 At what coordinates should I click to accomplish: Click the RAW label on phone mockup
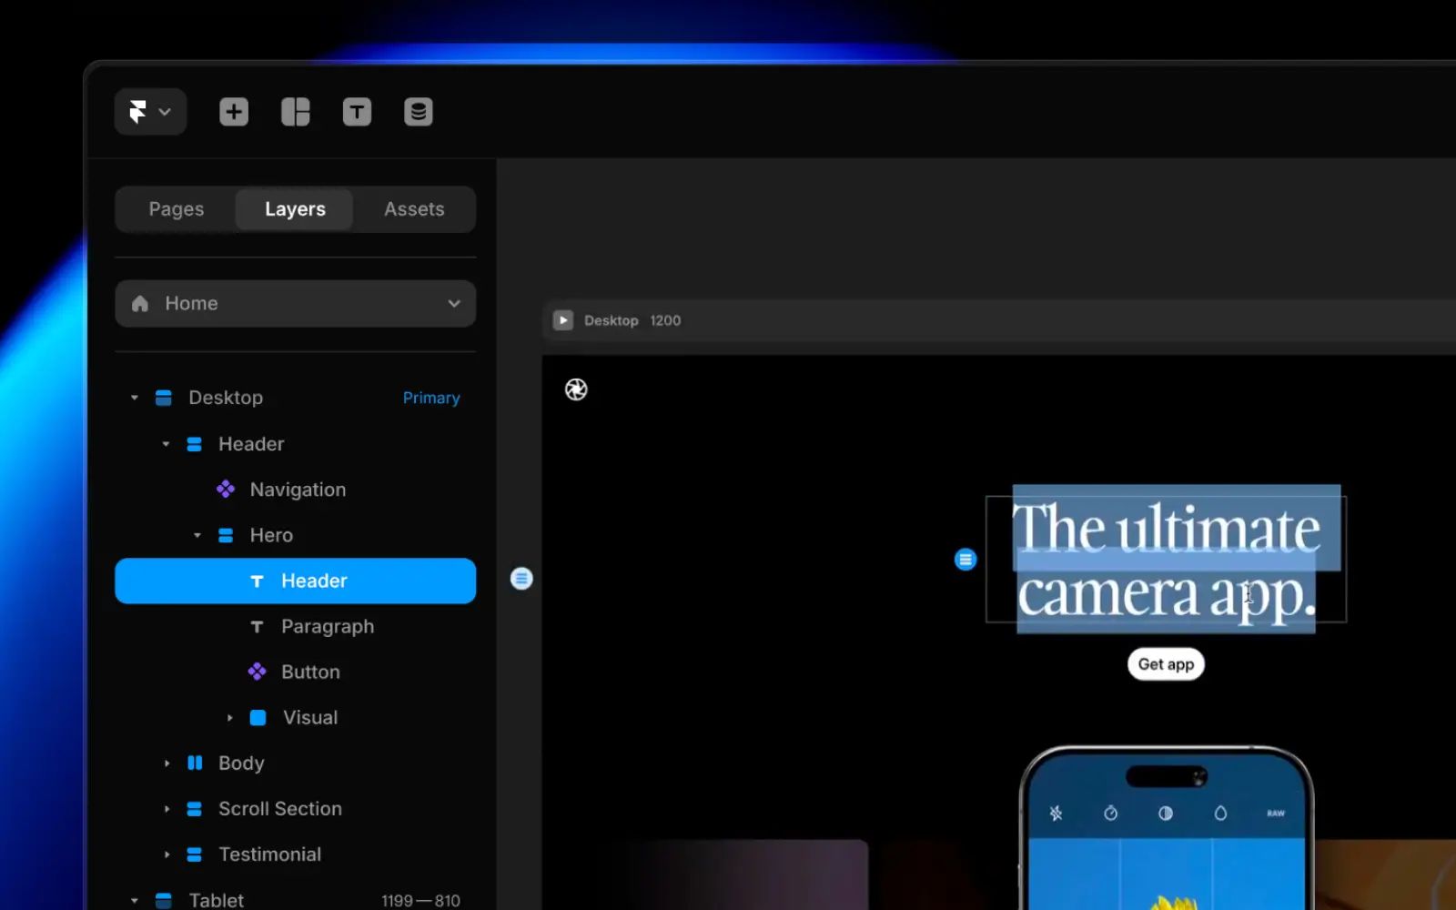pos(1276,814)
